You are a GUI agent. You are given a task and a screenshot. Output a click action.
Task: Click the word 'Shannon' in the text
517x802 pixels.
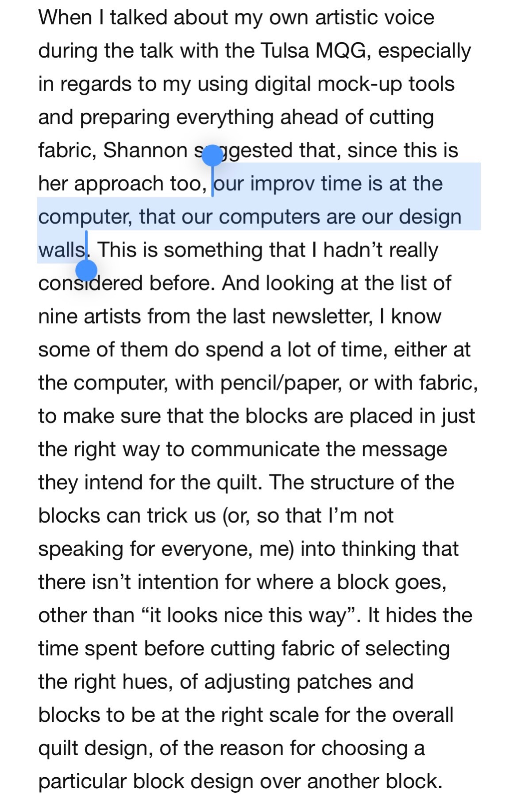pyautogui.click(x=145, y=151)
